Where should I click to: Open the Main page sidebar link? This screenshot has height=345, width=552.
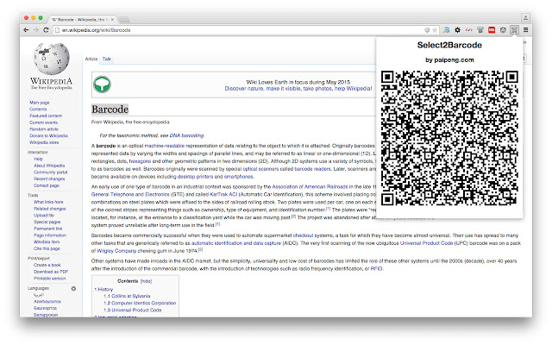[40, 103]
